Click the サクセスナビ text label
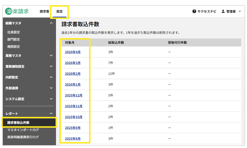The width and height of the screenshot is (247, 148). [x=207, y=11]
